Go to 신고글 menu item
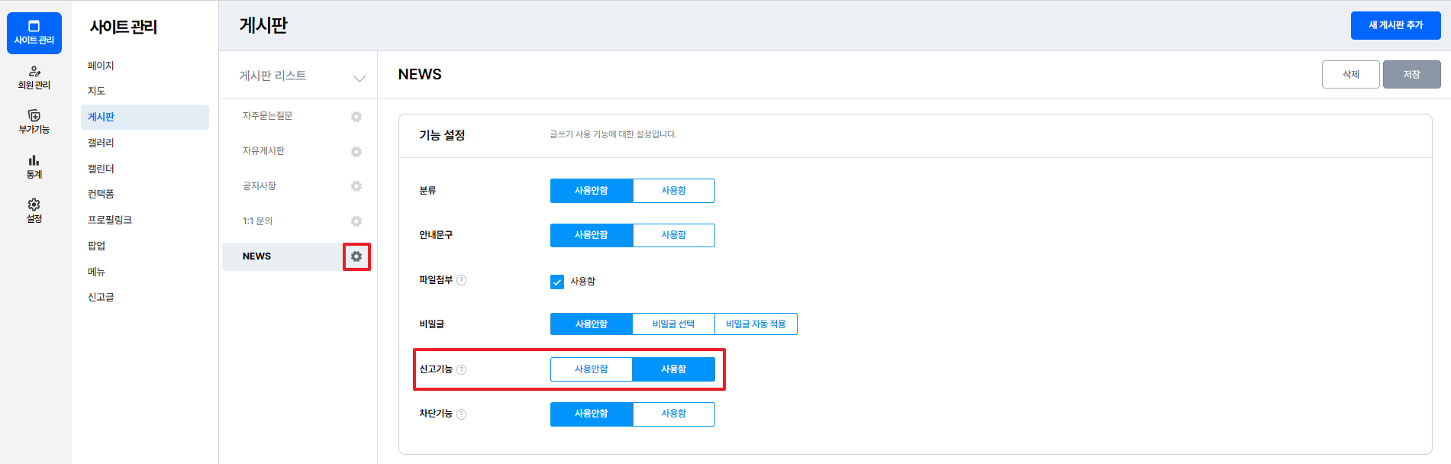The height and width of the screenshot is (464, 1451). pos(101,297)
